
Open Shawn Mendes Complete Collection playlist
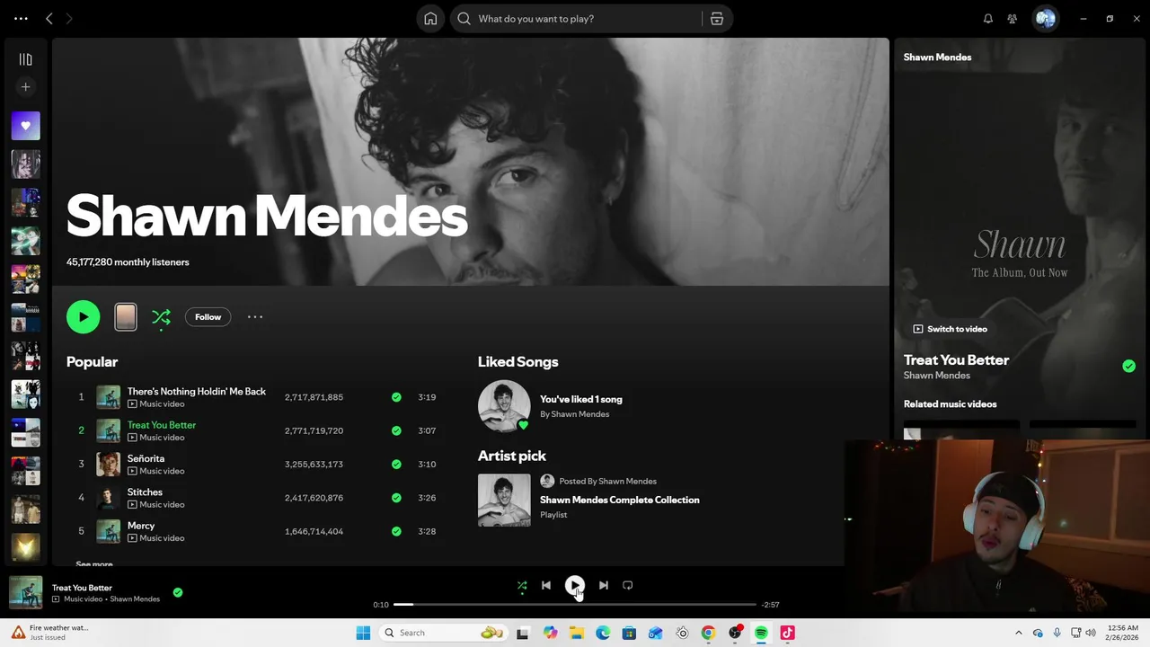(619, 500)
